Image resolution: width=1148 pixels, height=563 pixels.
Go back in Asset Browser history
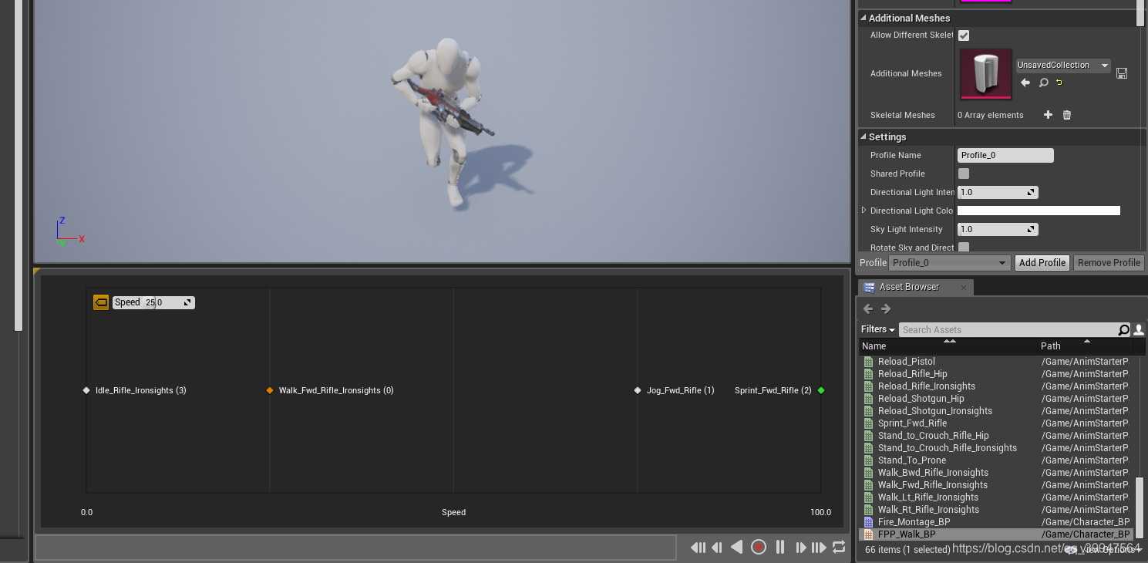click(x=868, y=308)
